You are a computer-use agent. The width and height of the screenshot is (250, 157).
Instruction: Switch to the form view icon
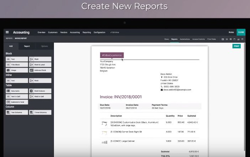[x=223, y=39]
